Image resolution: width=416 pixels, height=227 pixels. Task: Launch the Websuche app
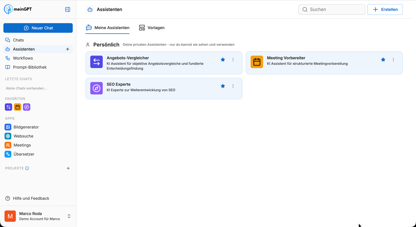coord(38,136)
